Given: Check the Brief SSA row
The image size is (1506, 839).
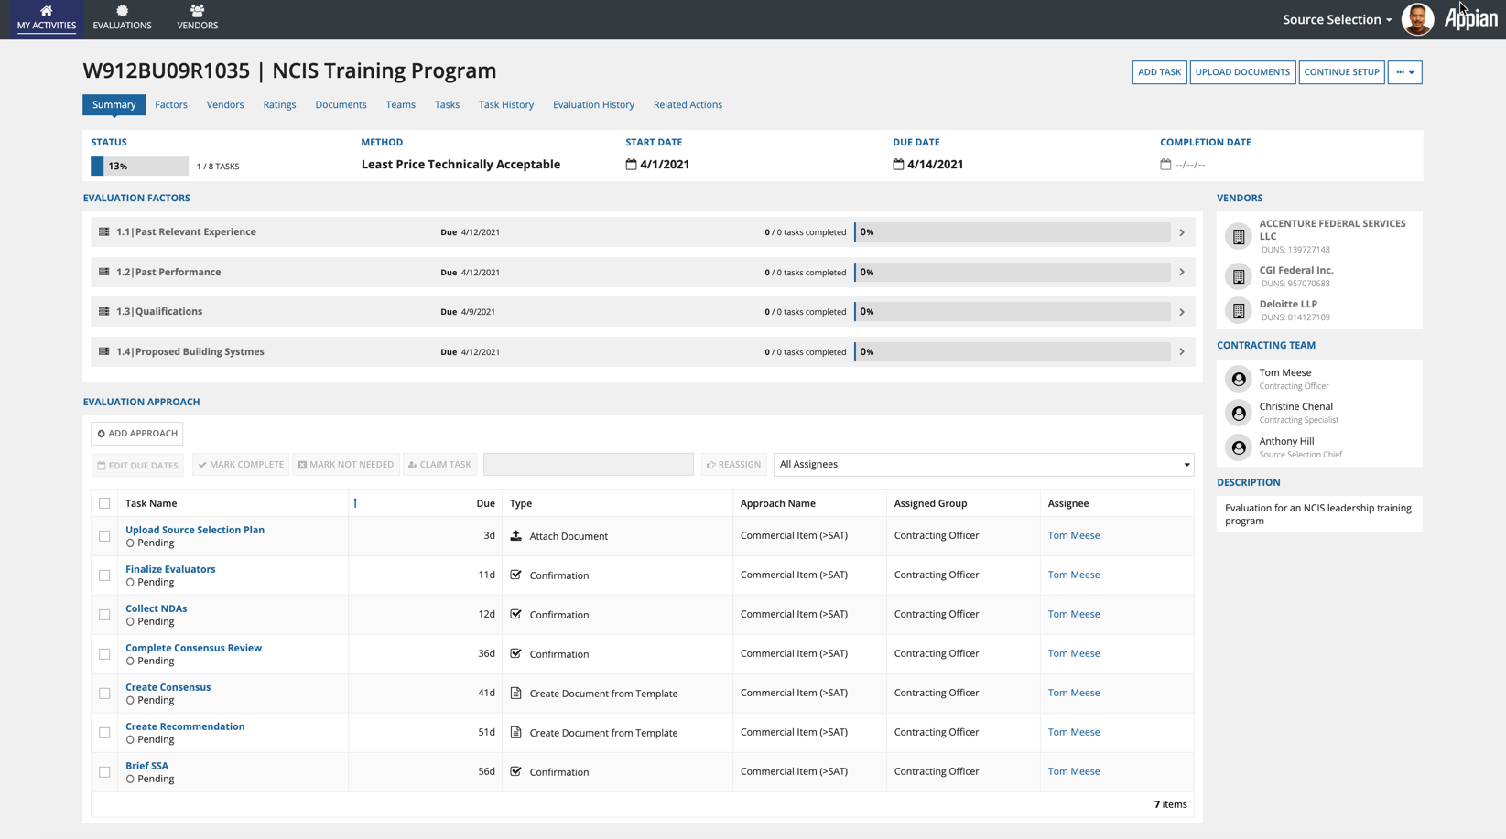Looking at the screenshot, I should click(104, 772).
